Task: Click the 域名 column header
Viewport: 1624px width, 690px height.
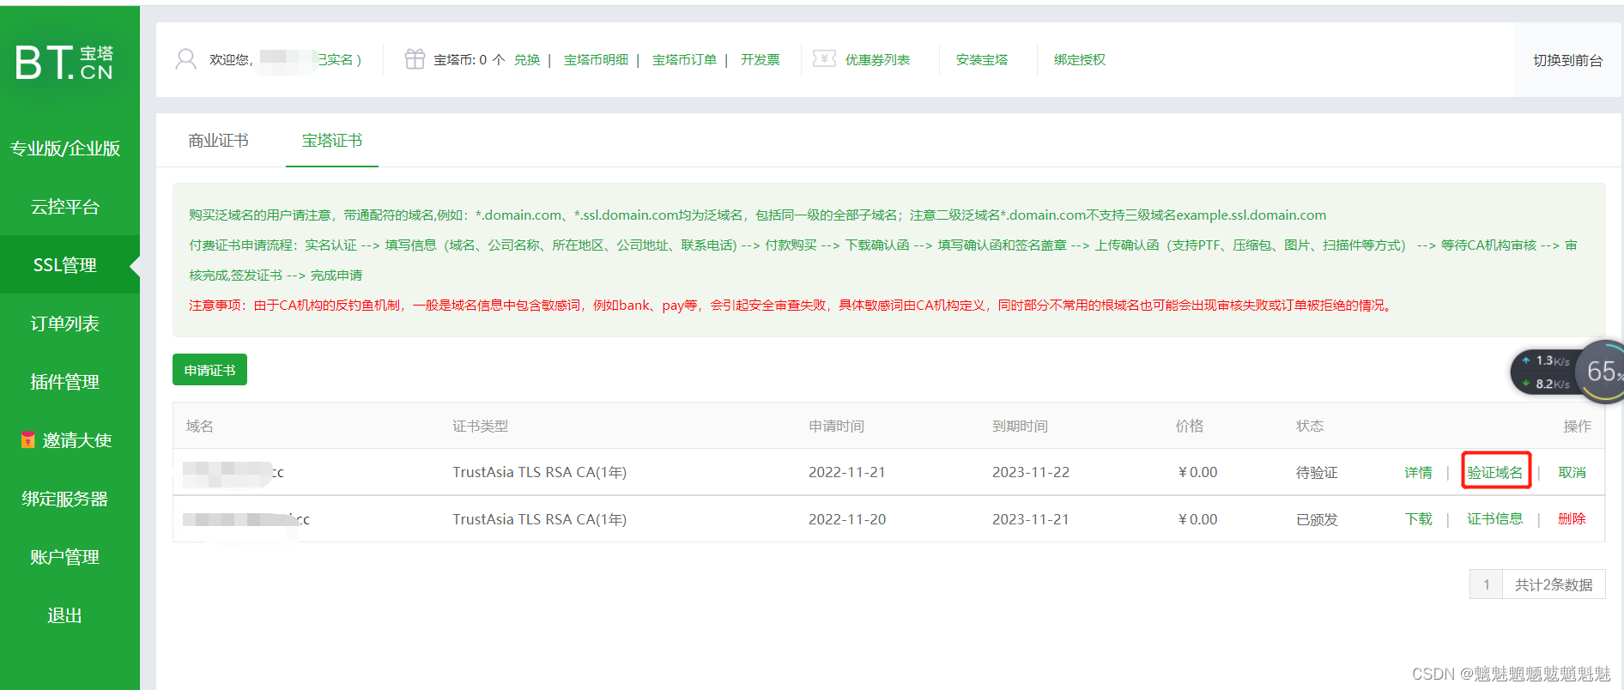Action: point(199,427)
